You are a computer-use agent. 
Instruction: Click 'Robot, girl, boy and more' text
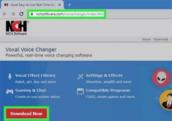click(x=35, y=82)
